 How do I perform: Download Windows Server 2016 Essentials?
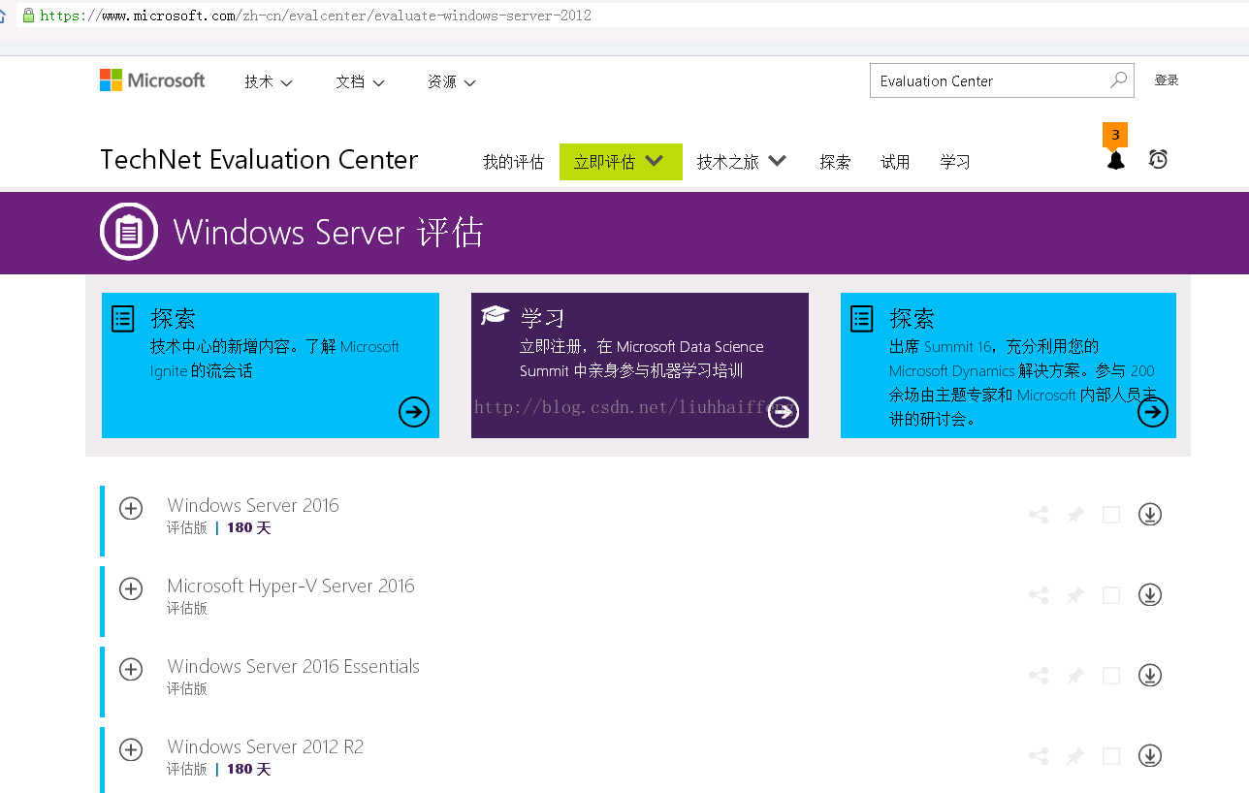1150,675
